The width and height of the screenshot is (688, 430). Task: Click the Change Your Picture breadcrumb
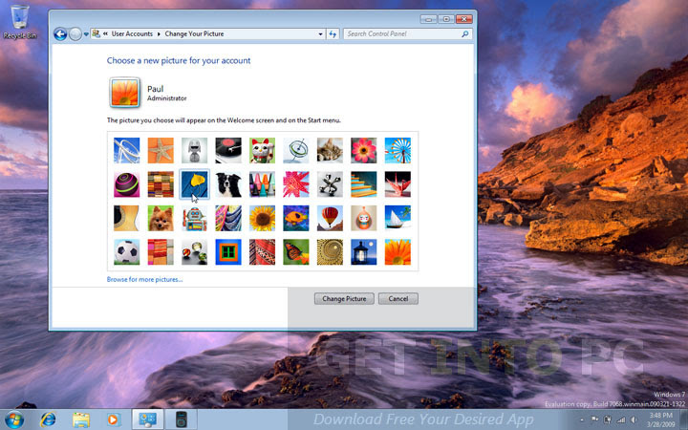coord(194,33)
